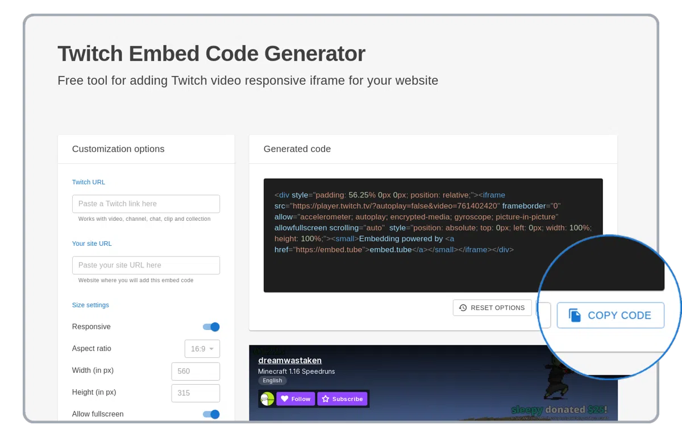Screen dimensions: 682x437
Task: Open the Aspect ratio 16:9 dropdown
Action: [x=202, y=349]
